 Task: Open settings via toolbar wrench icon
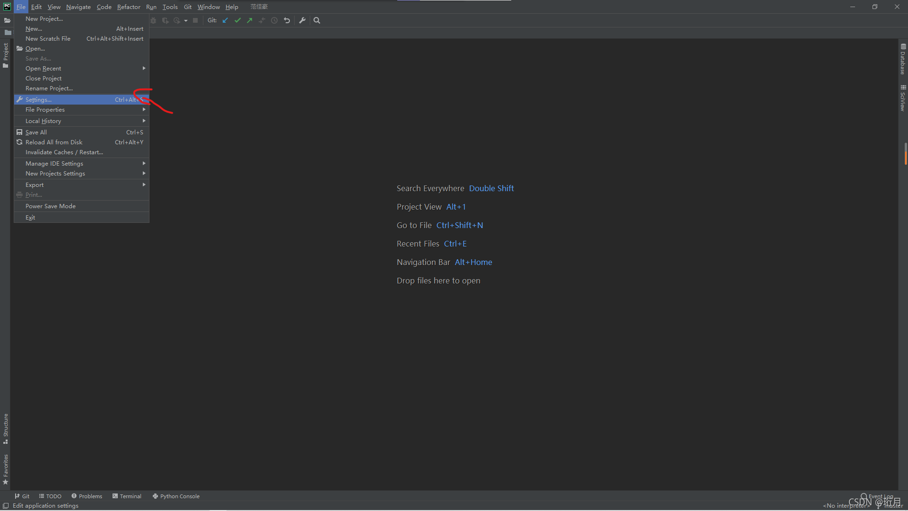(x=302, y=20)
